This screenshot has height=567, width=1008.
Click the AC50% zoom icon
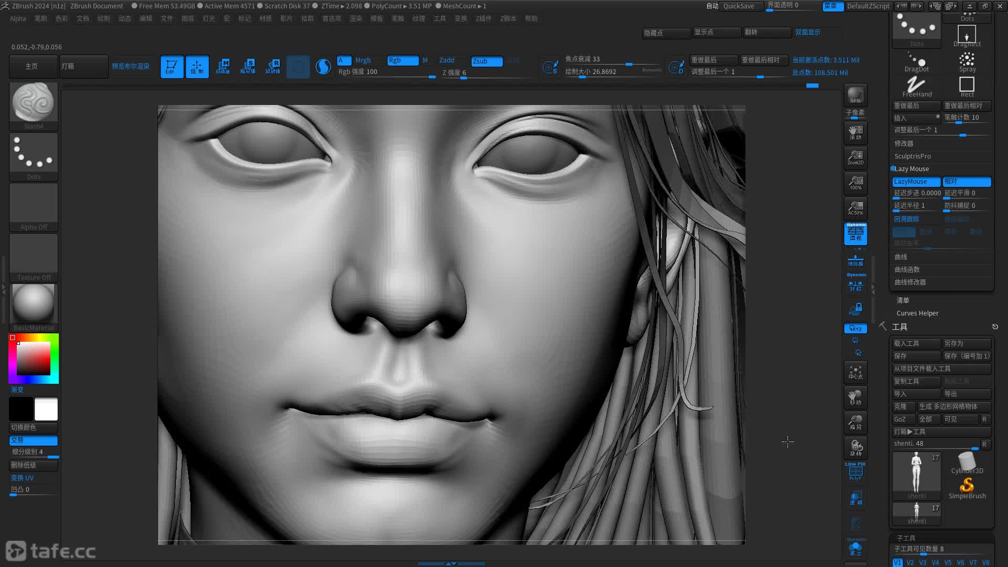point(855,208)
